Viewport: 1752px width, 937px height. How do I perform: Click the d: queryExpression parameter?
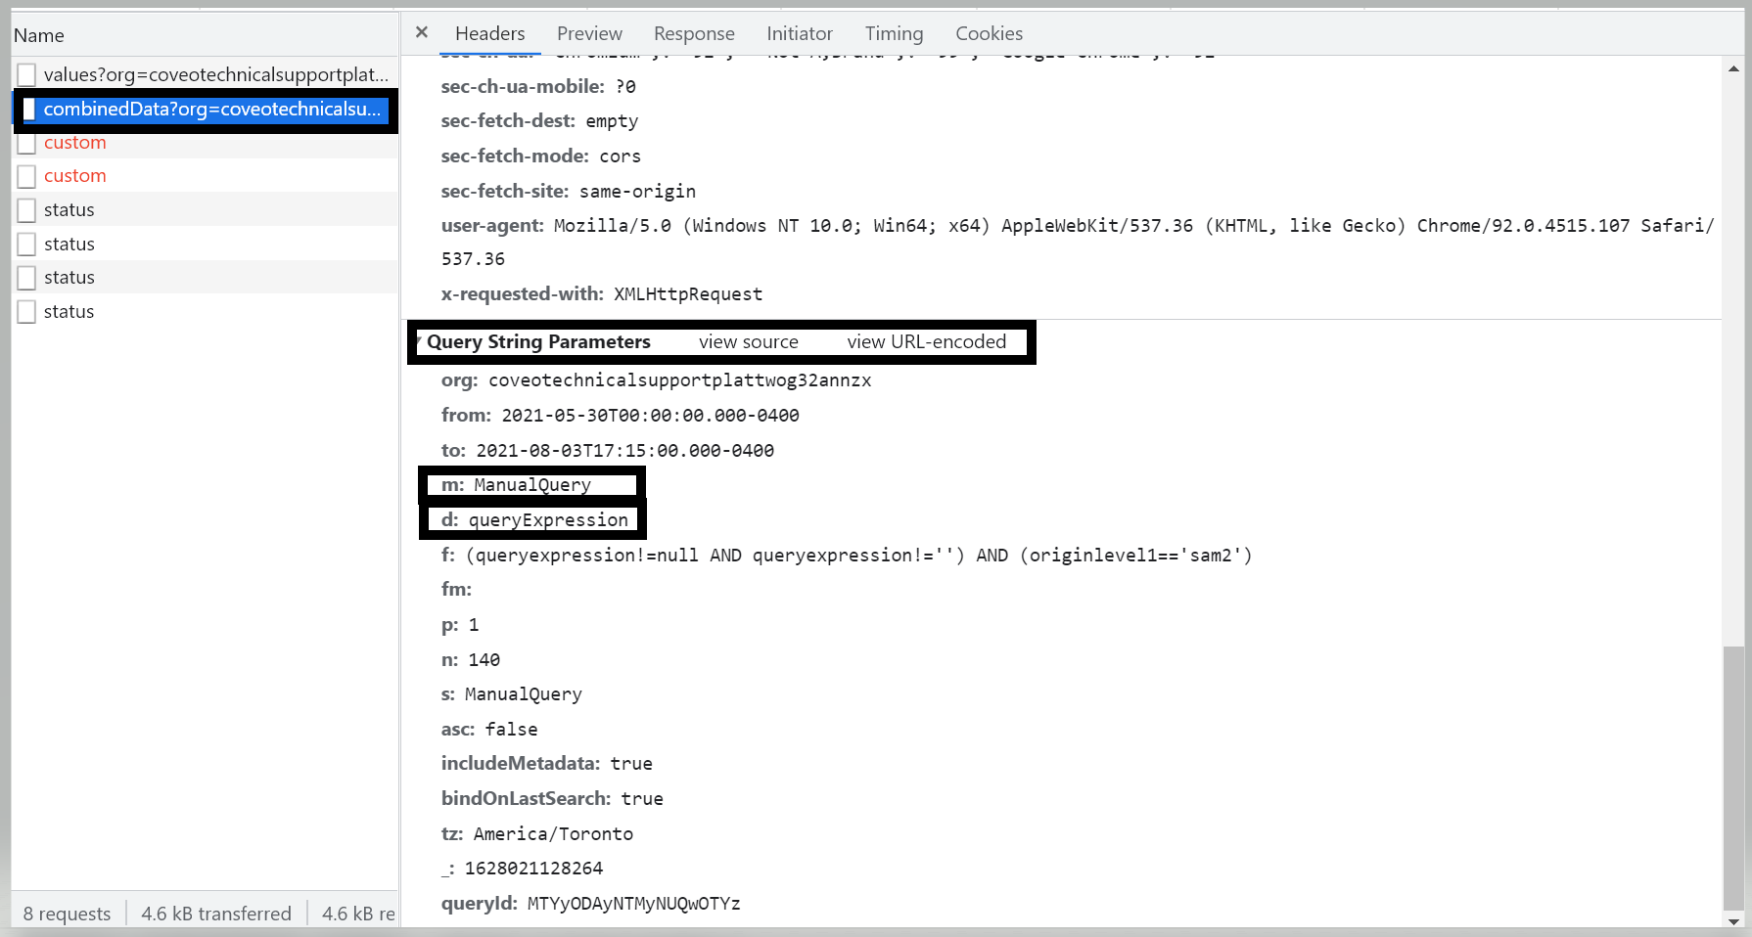pos(534,520)
